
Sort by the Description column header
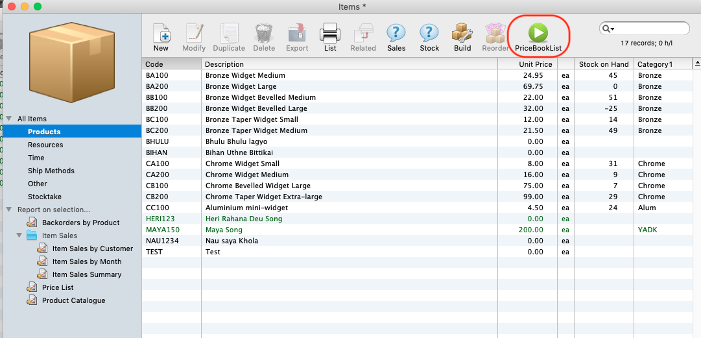coord(350,64)
